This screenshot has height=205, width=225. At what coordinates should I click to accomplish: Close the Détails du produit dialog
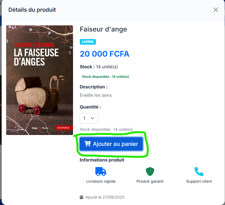point(216,10)
